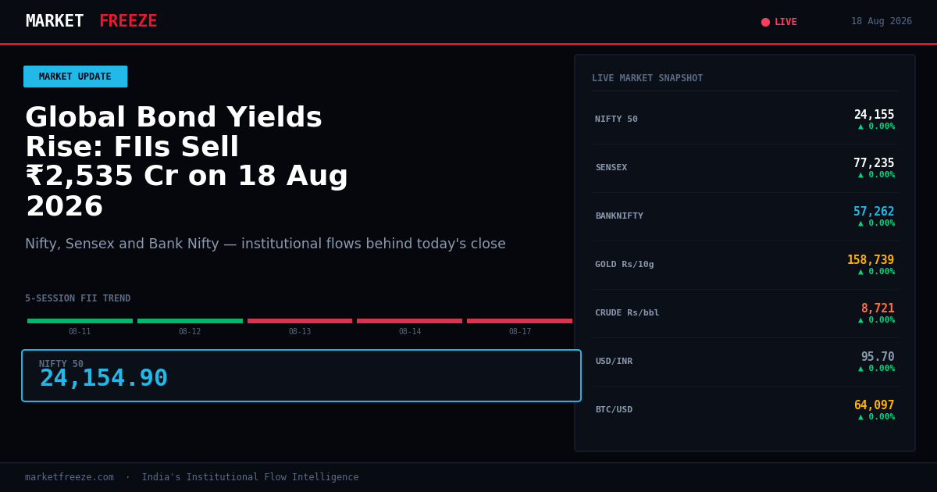This screenshot has width=937, height=492.
Task: Open the BANKNIFTY row in snapshot
Action: (x=745, y=216)
